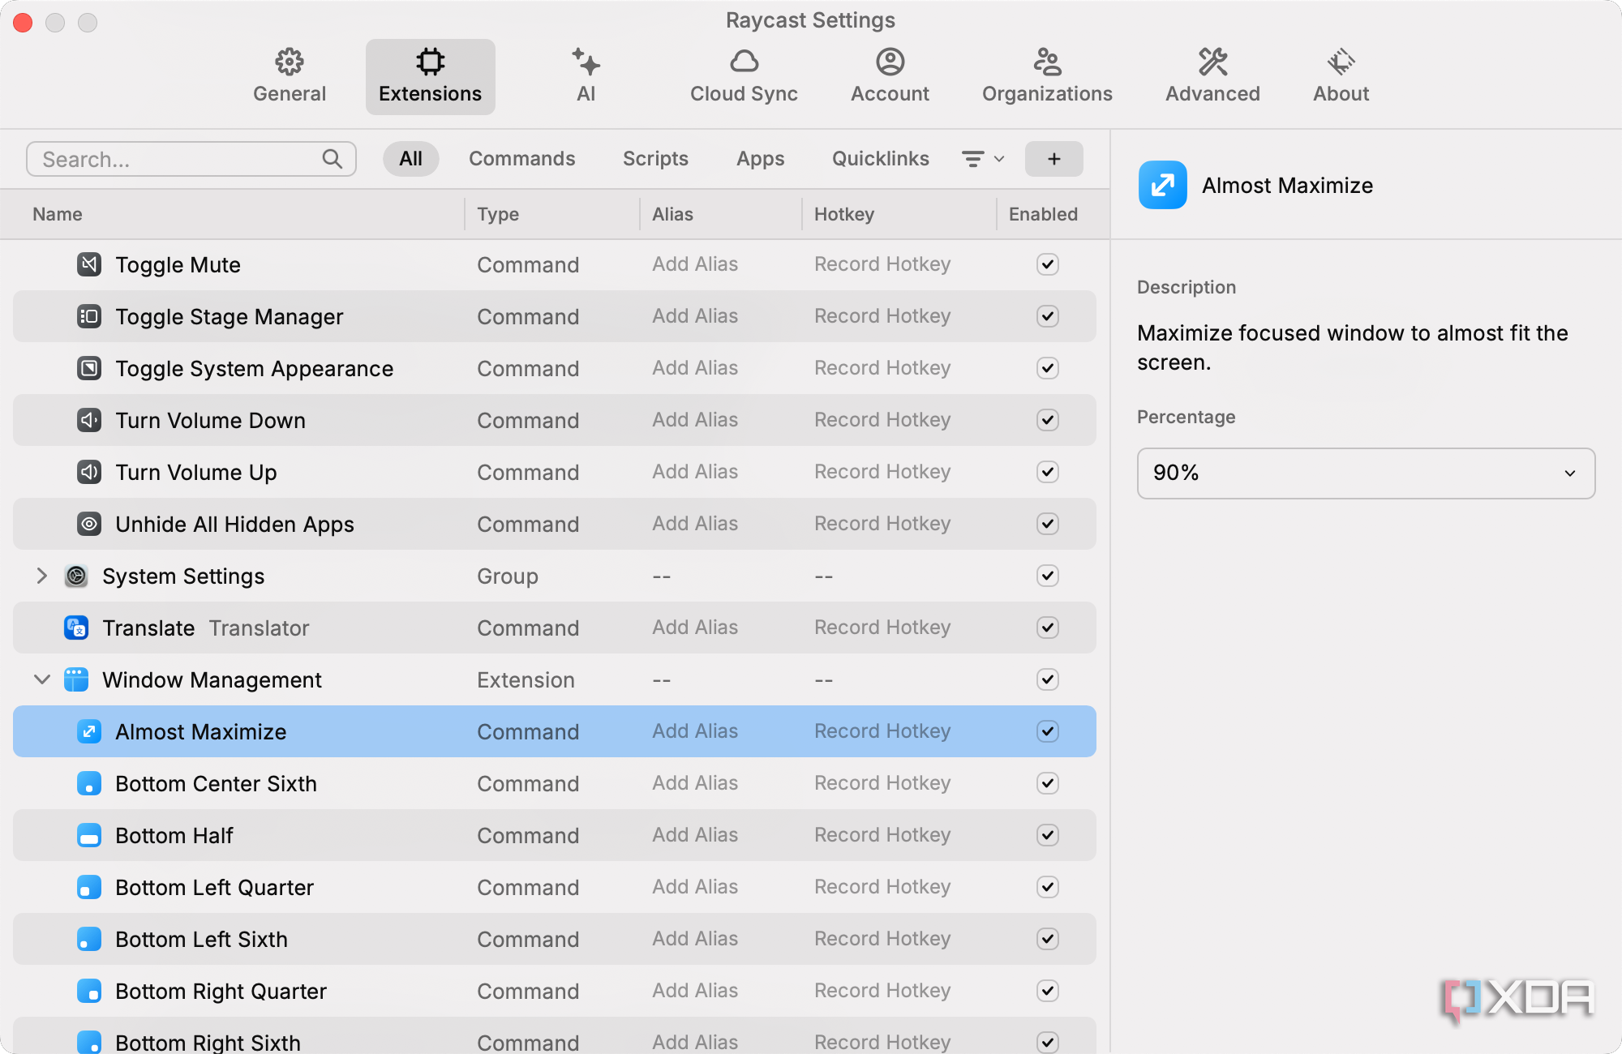Filter list by Scripts
This screenshot has width=1622, height=1054.
tap(655, 159)
